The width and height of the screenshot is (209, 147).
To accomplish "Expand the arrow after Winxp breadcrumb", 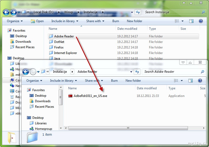I will (78, 12).
